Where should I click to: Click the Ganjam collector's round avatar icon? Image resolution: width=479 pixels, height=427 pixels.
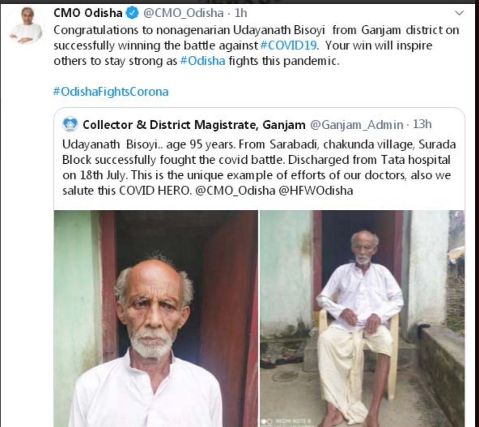[70, 124]
